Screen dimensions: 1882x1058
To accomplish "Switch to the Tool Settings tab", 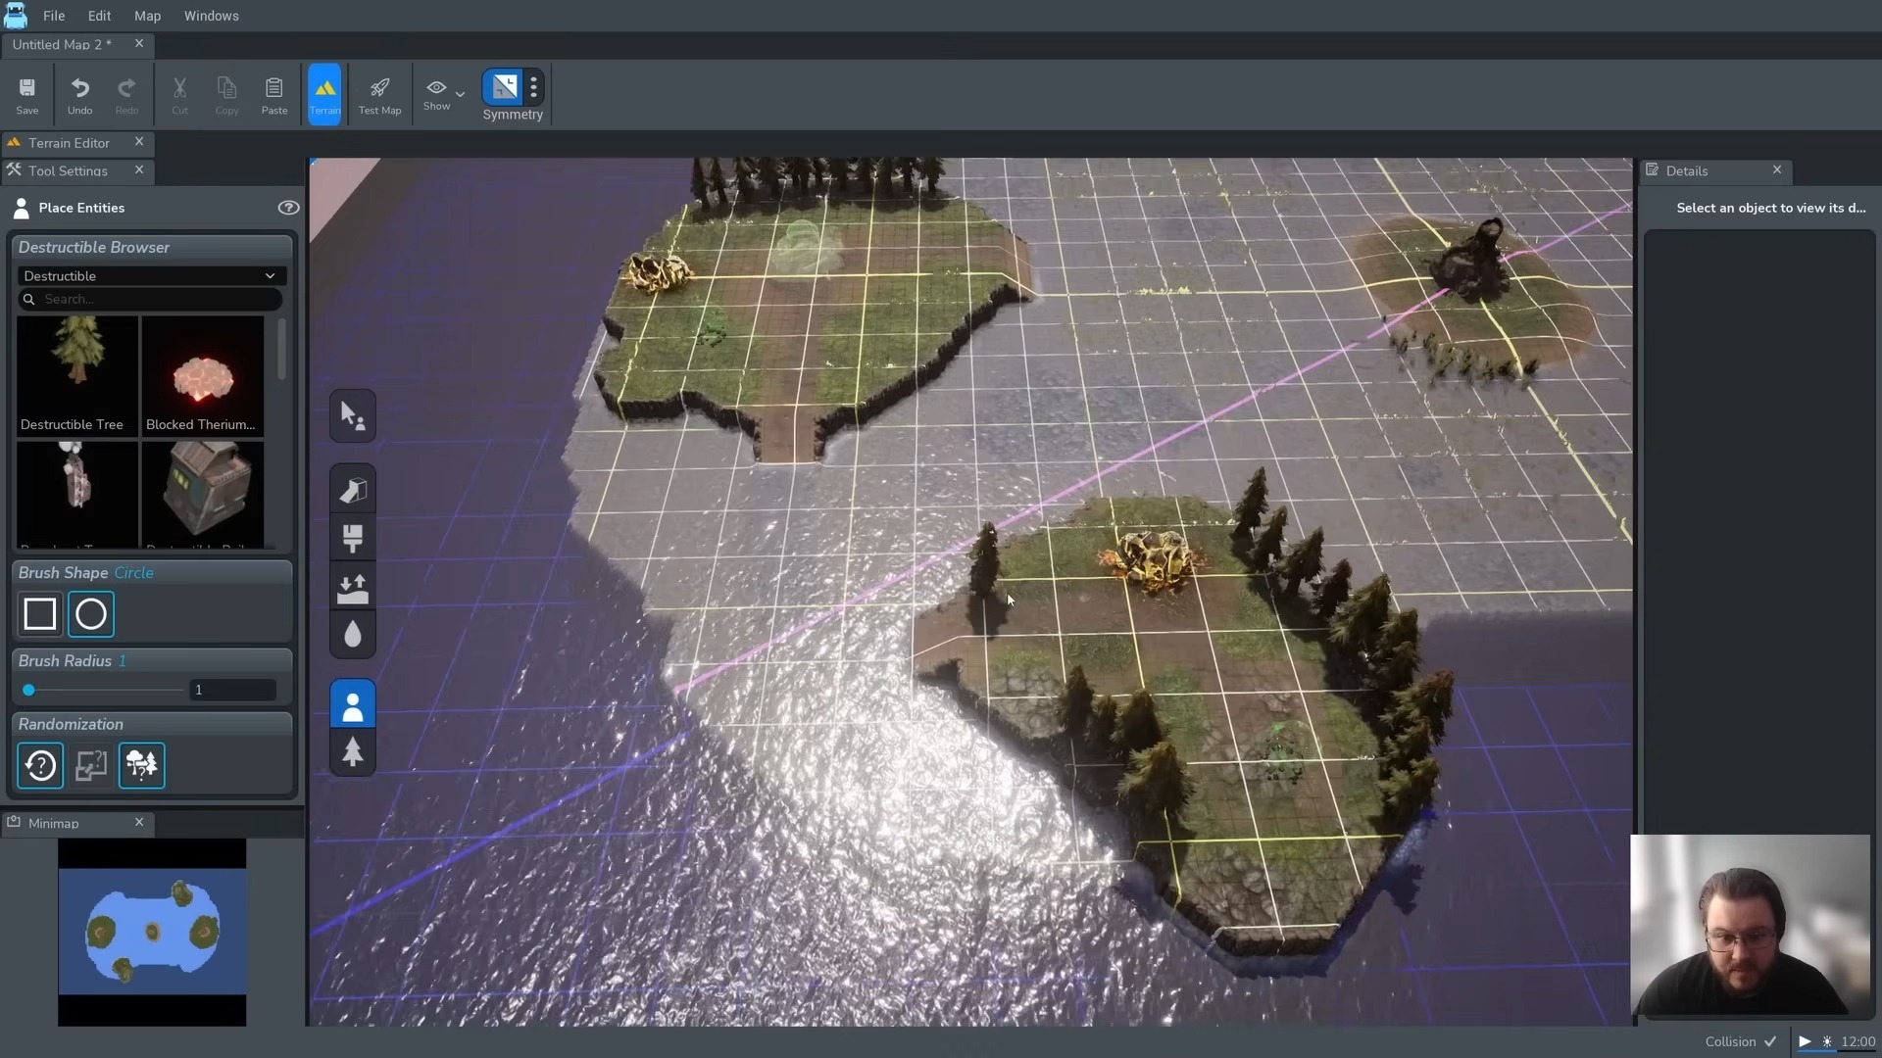I will tap(68, 170).
